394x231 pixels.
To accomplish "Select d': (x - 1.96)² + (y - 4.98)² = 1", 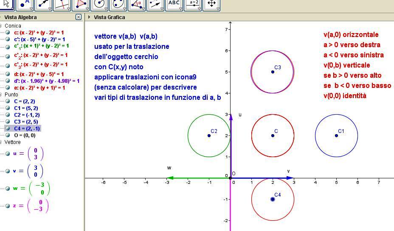I will [x=47, y=81].
